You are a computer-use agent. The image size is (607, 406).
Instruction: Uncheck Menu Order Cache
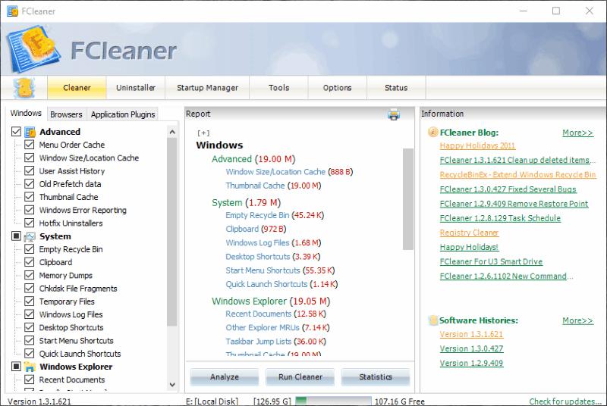tap(29, 145)
